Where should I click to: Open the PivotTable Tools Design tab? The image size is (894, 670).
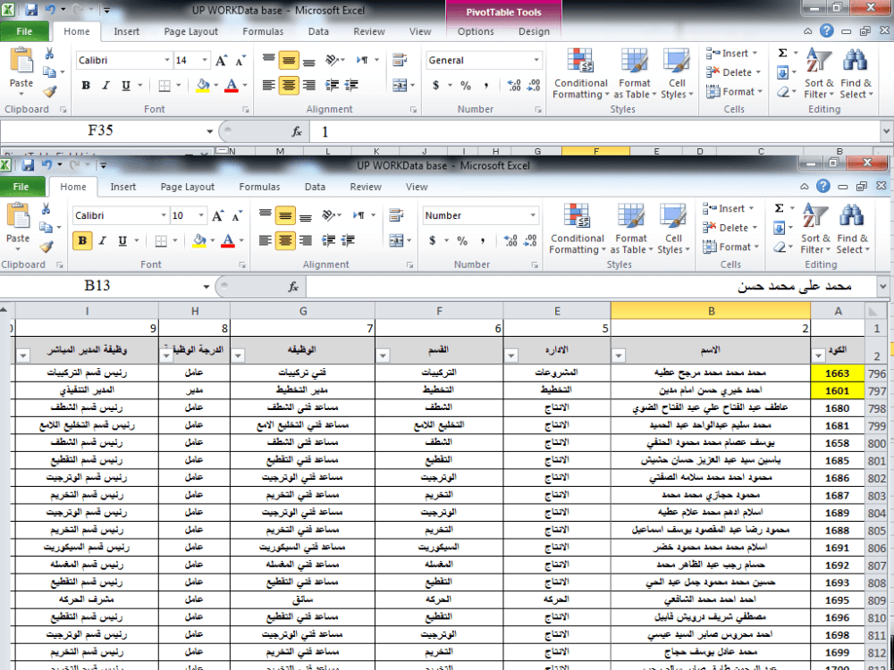[x=535, y=30]
